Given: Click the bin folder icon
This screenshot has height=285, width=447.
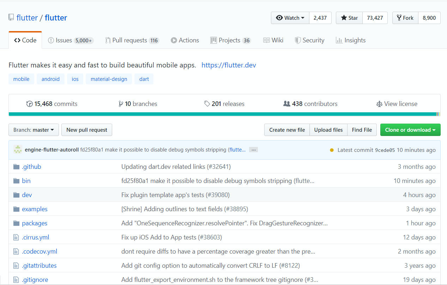Looking at the screenshot, I should [16, 181].
